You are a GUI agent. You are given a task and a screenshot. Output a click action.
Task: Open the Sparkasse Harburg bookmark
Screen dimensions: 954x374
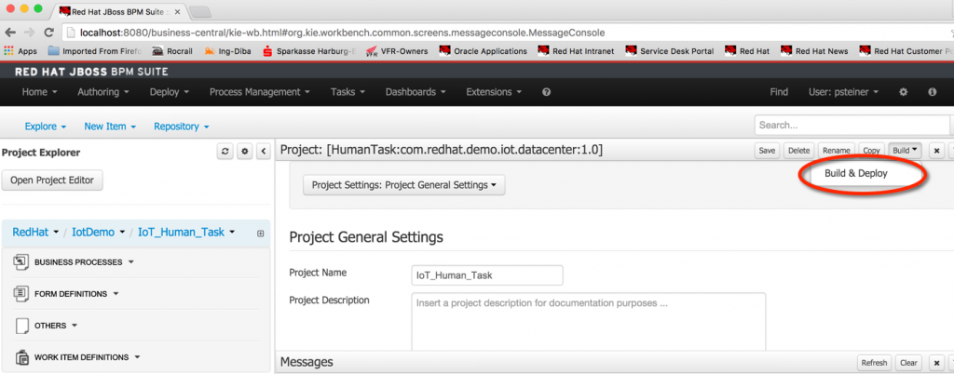[x=309, y=51]
